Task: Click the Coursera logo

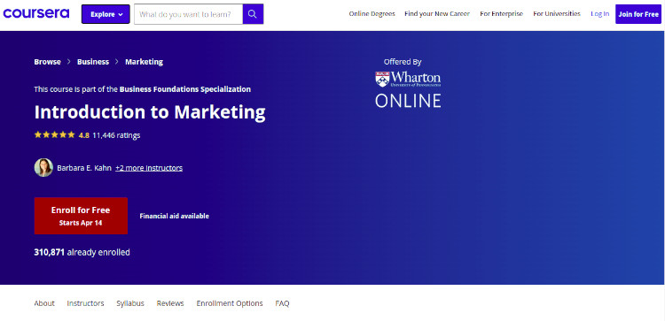Action: tap(36, 13)
